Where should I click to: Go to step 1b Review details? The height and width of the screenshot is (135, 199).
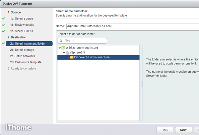coord(24,25)
